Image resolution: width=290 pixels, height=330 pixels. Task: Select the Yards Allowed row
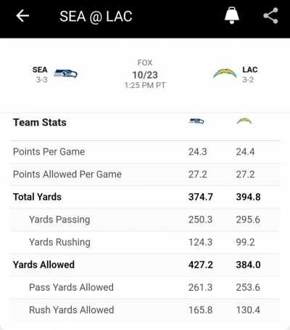[145, 265]
